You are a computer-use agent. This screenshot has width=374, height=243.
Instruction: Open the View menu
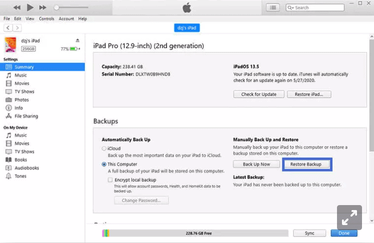pyautogui.click(x=30, y=18)
